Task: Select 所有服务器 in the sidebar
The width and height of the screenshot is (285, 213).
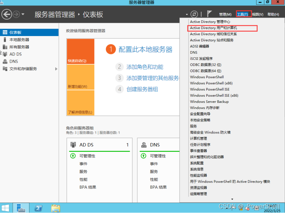Action: [x=29, y=47]
